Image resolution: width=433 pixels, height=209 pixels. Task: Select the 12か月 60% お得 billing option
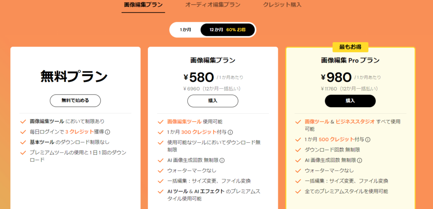pyautogui.click(x=227, y=30)
